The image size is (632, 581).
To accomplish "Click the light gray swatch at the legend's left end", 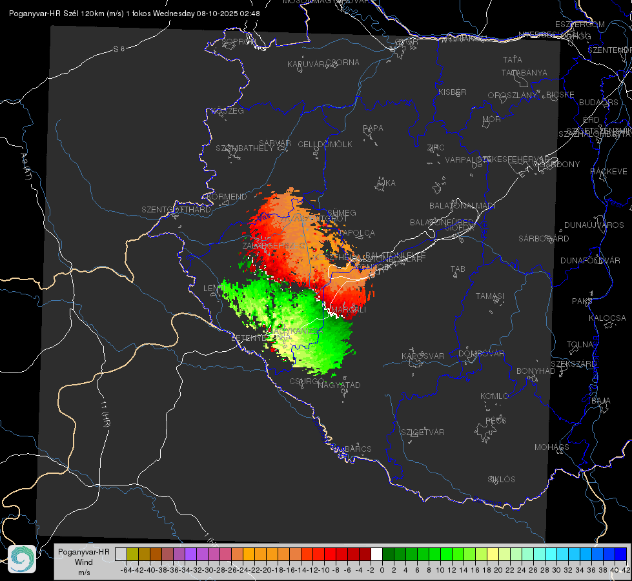I will pos(121,555).
